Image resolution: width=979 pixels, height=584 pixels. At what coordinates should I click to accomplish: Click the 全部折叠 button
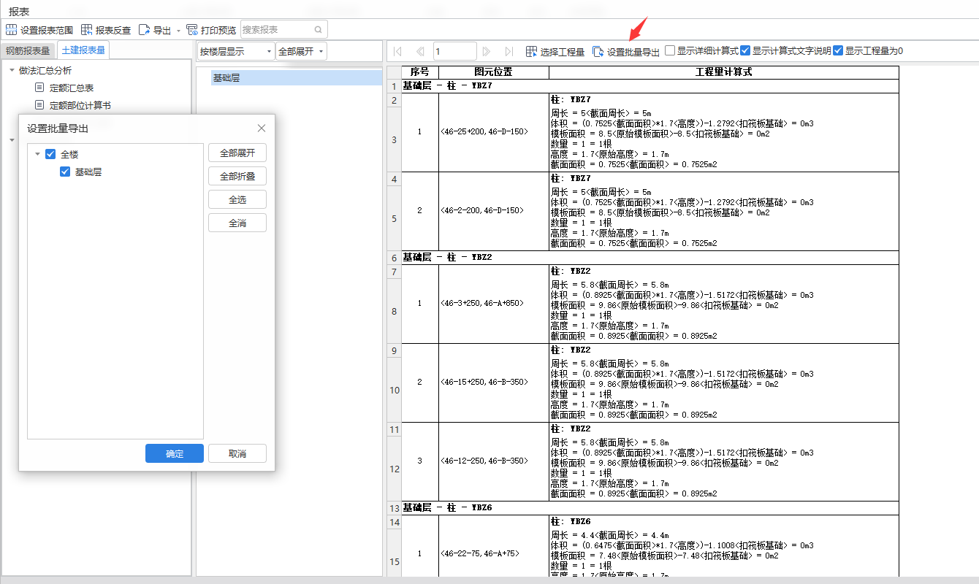237,177
